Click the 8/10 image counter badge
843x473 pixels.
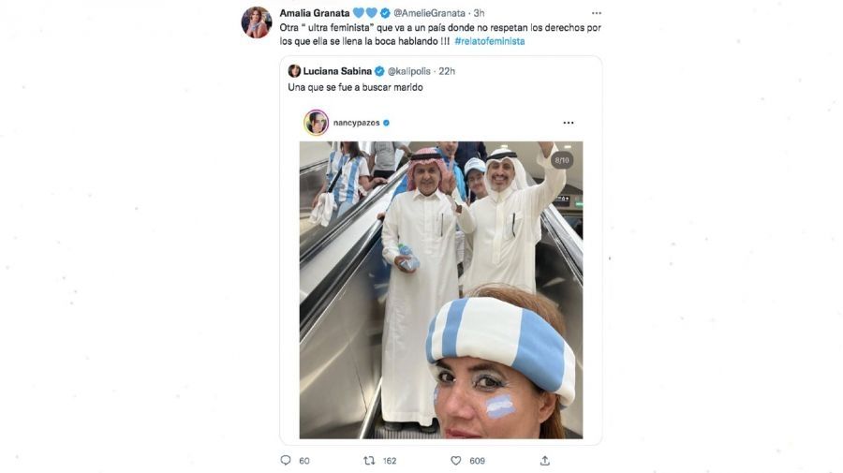point(562,160)
